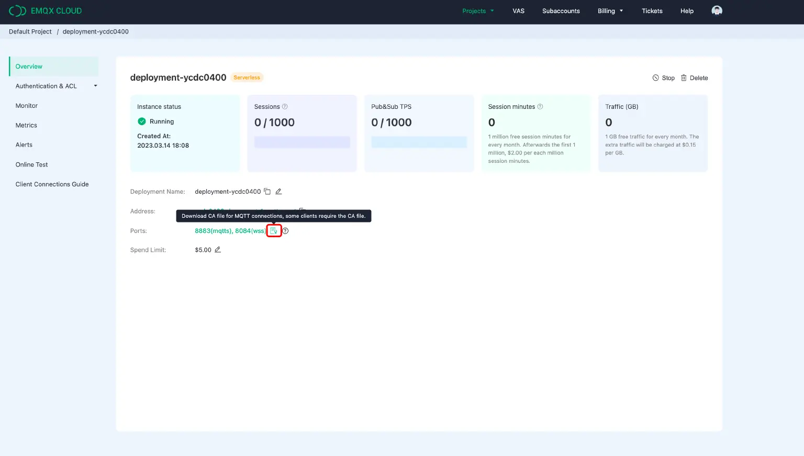Open the Session minutes help icon

[540, 106]
